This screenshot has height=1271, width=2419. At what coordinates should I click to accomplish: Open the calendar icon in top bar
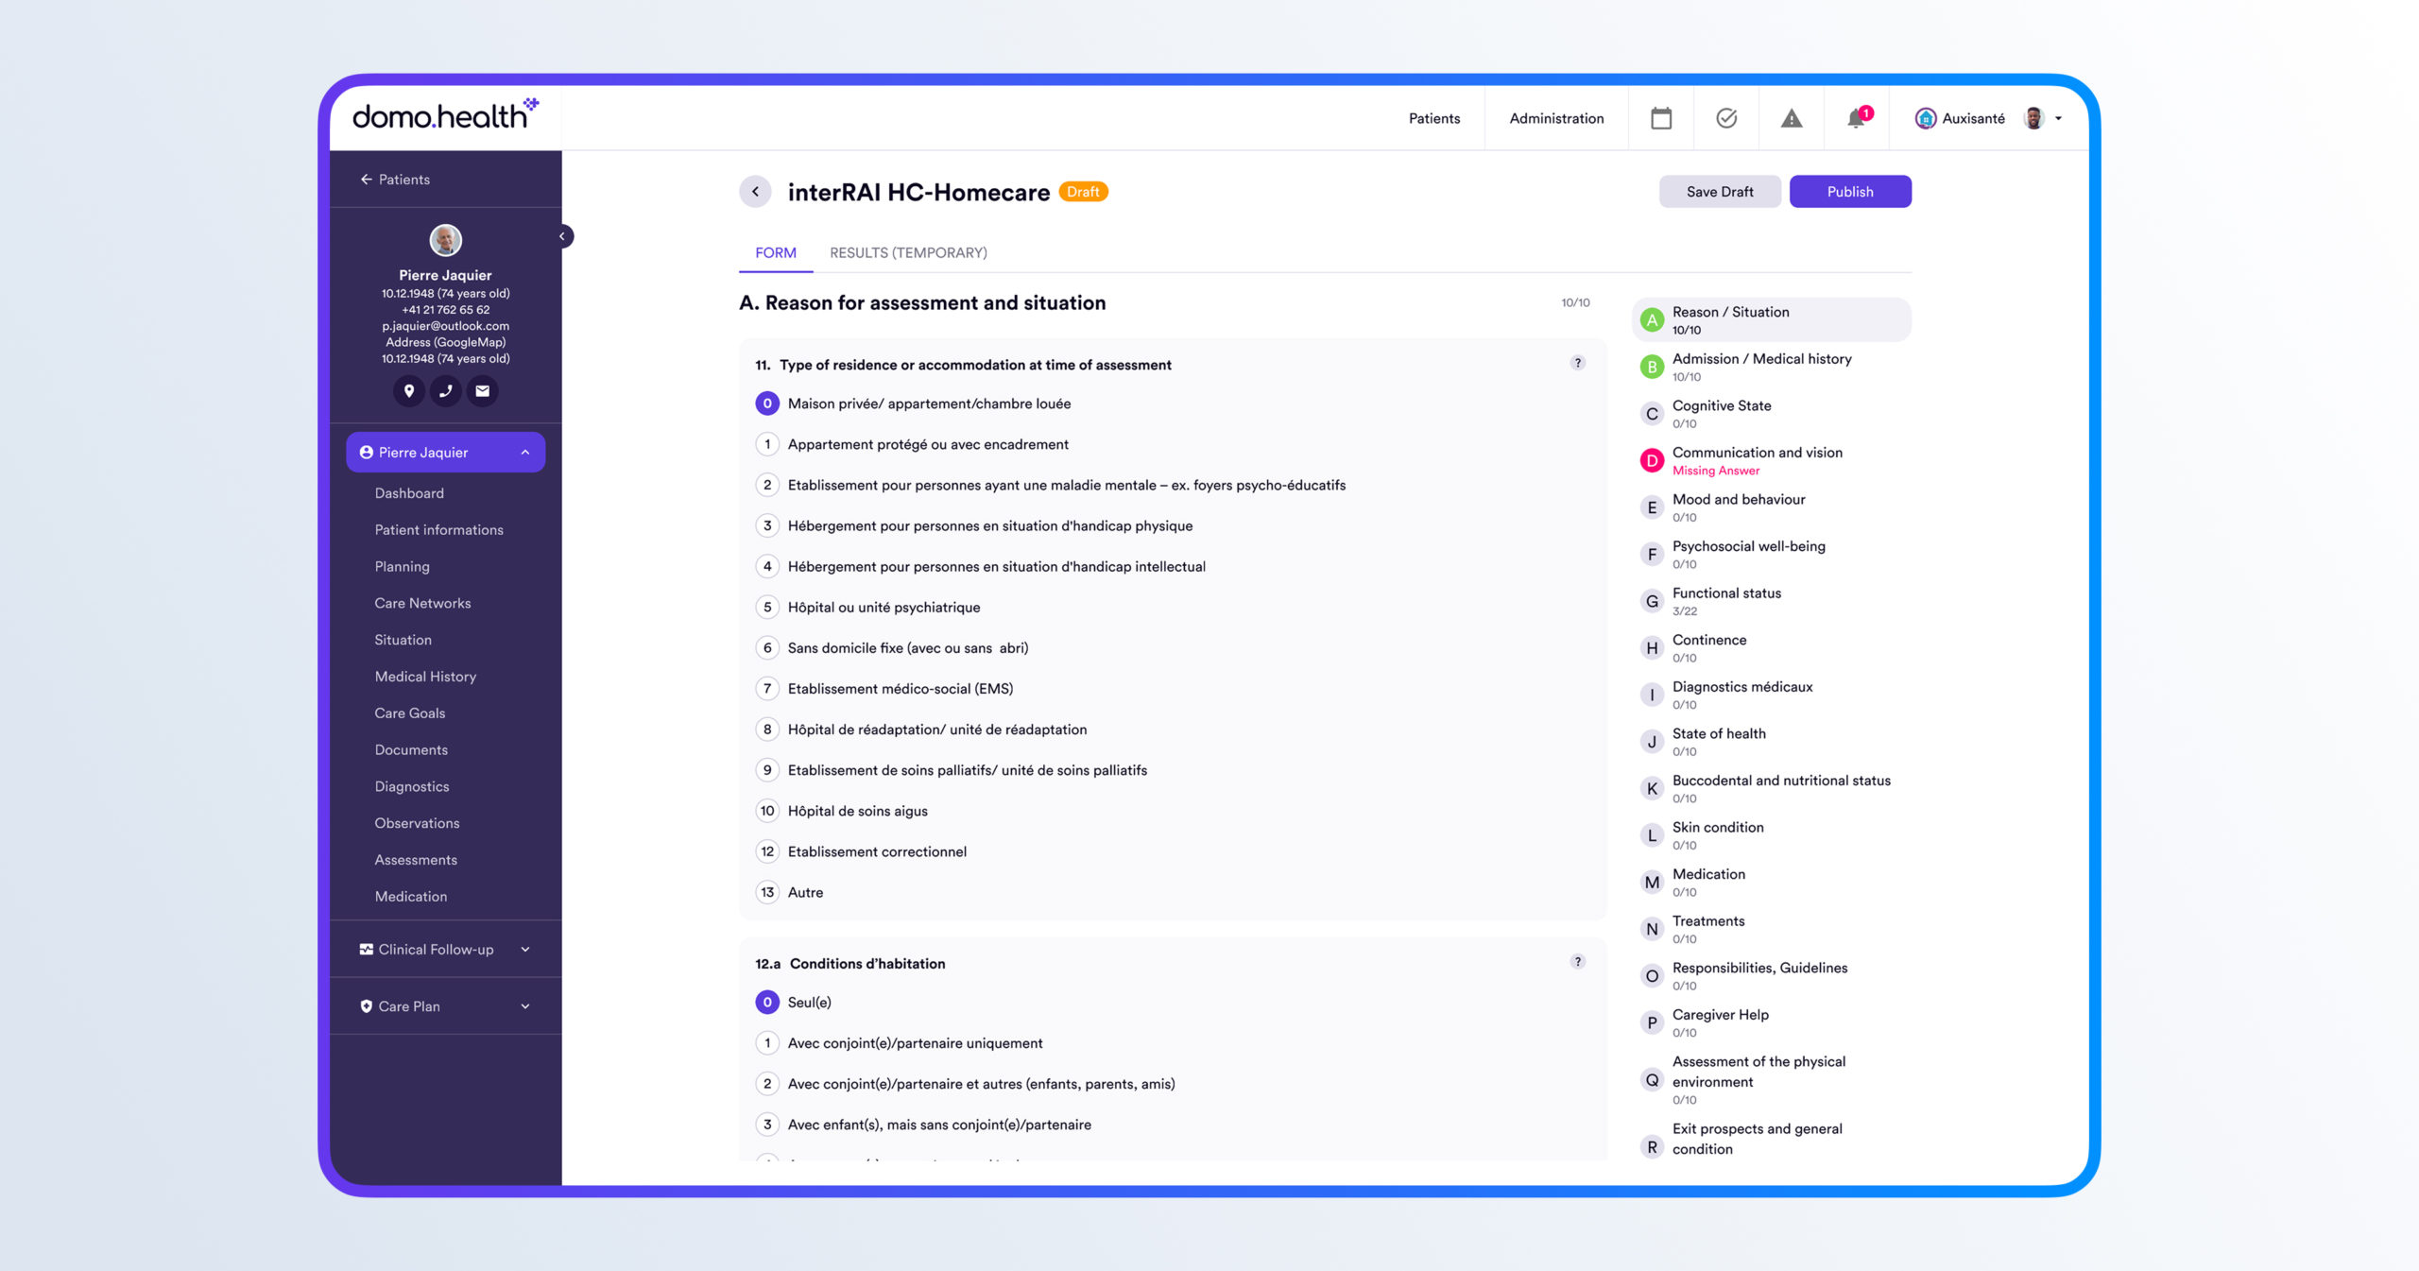point(1660,118)
